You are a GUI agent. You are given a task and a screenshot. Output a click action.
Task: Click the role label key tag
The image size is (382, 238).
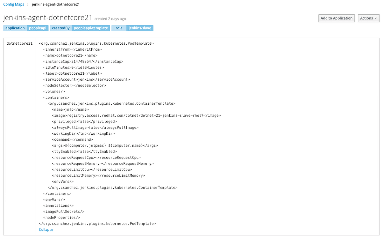click(x=118, y=28)
